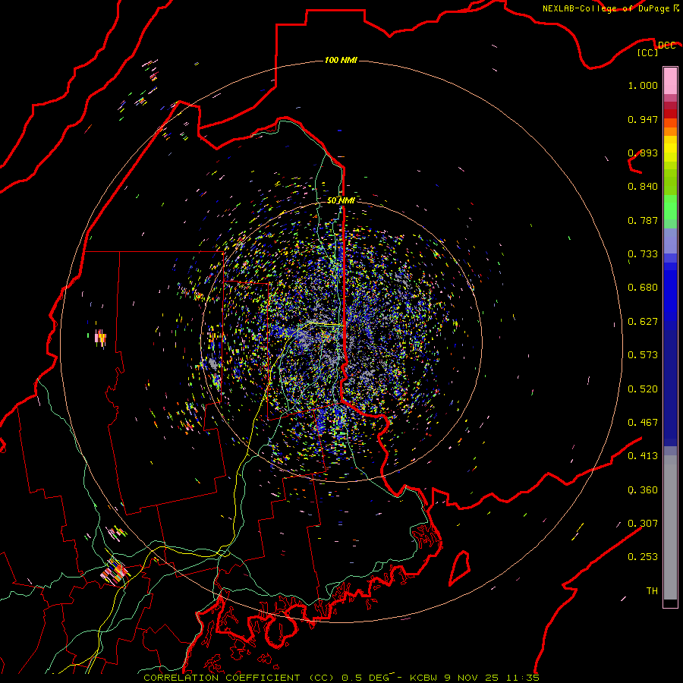This screenshot has width=683, height=683.
Task: Click the 0.573 scale value
Action: click(643, 355)
